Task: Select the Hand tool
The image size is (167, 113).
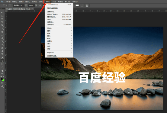Action: click(2, 71)
